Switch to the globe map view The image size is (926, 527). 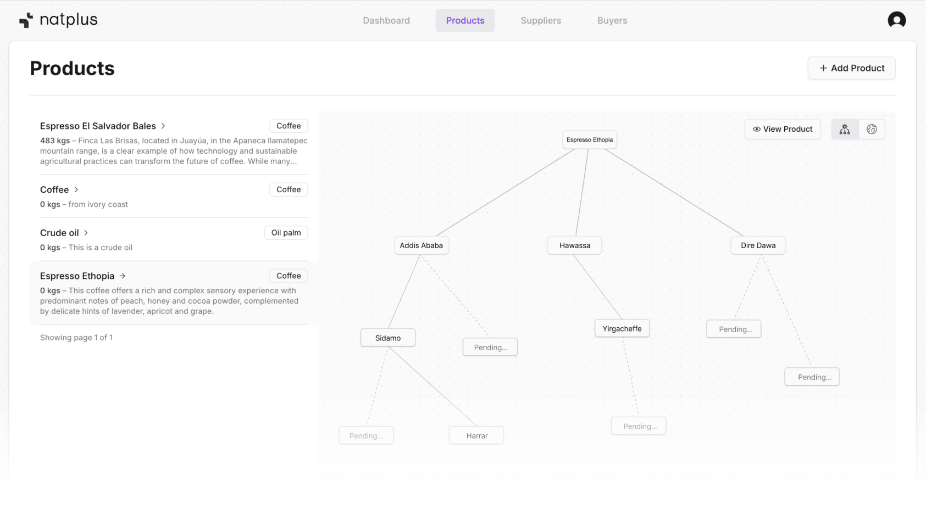click(872, 130)
